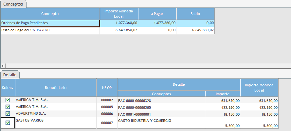
Task: Open the Detalle tab
Action: (x=10, y=75)
